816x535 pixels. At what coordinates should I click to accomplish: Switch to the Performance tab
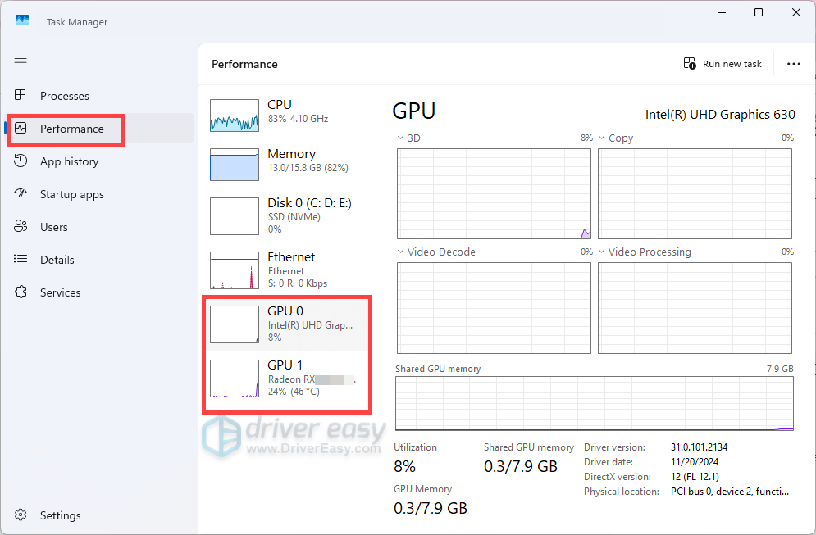click(x=71, y=129)
